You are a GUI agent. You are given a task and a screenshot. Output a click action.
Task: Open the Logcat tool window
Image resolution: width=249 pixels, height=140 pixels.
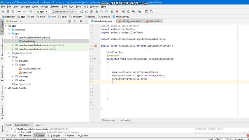[x=54, y=135]
